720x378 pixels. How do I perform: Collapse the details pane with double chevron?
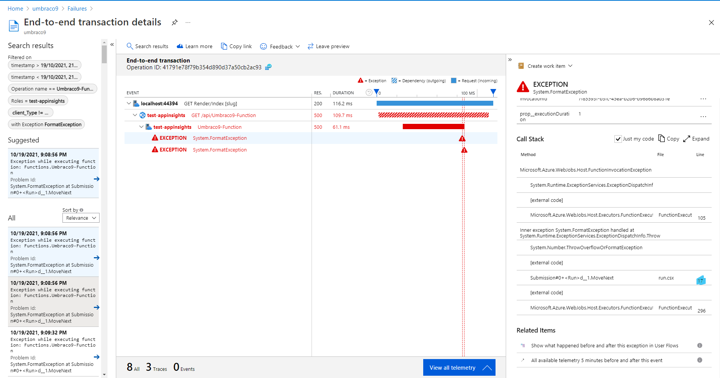tap(510, 59)
